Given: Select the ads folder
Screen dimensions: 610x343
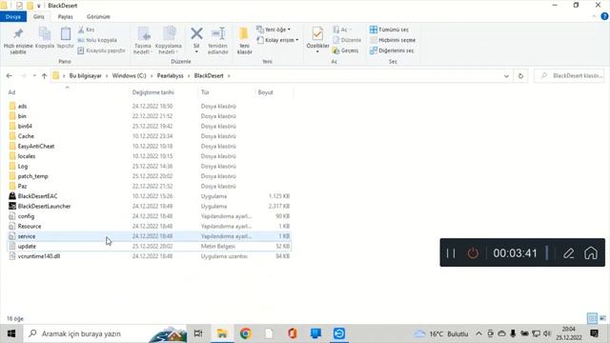Looking at the screenshot, I should tap(22, 106).
